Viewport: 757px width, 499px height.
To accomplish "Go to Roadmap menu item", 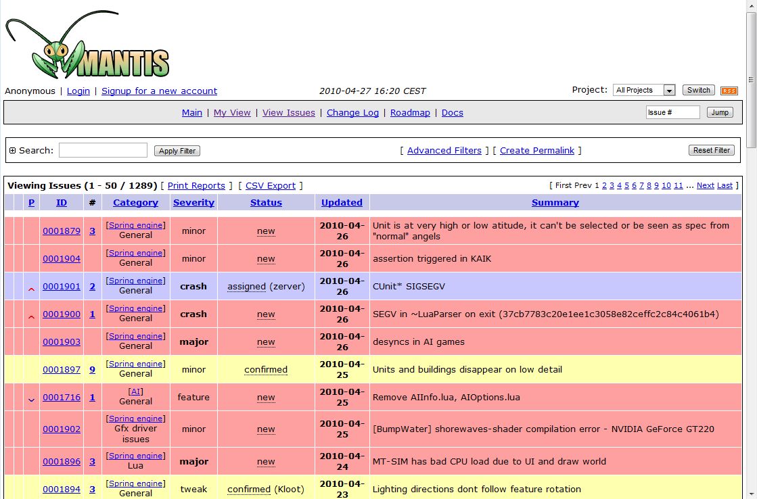I will [x=410, y=113].
